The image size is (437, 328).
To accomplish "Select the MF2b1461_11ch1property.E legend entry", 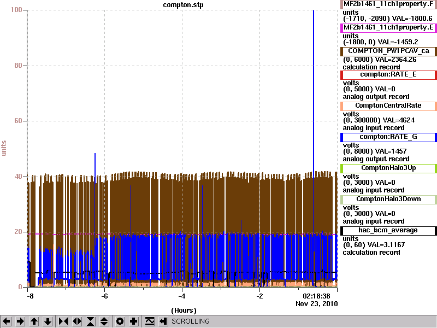I will tap(388, 28).
